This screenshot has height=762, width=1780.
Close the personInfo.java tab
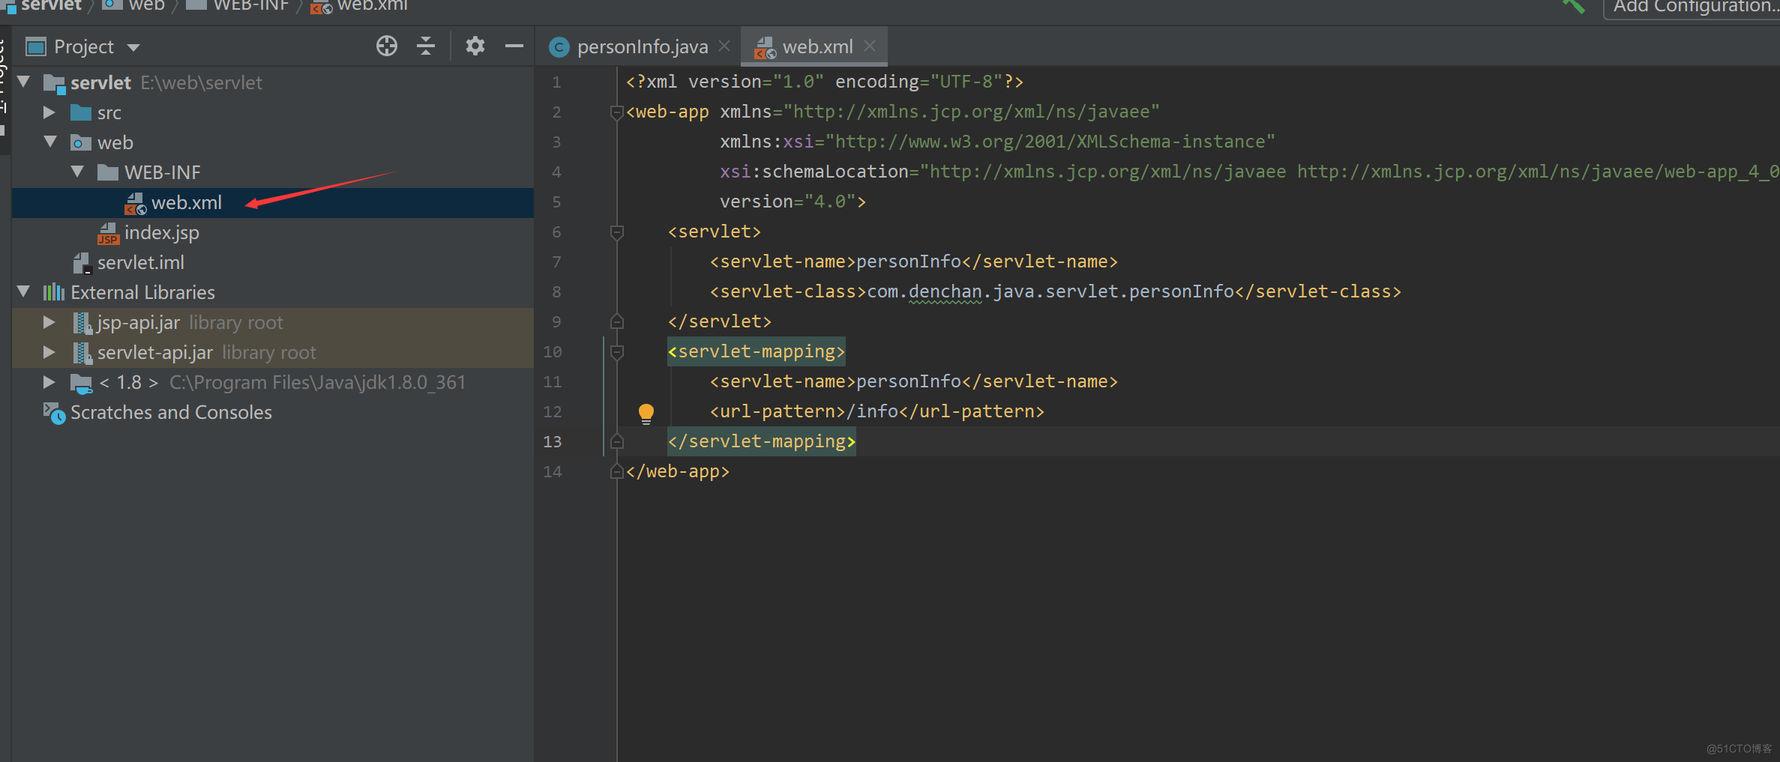click(724, 46)
